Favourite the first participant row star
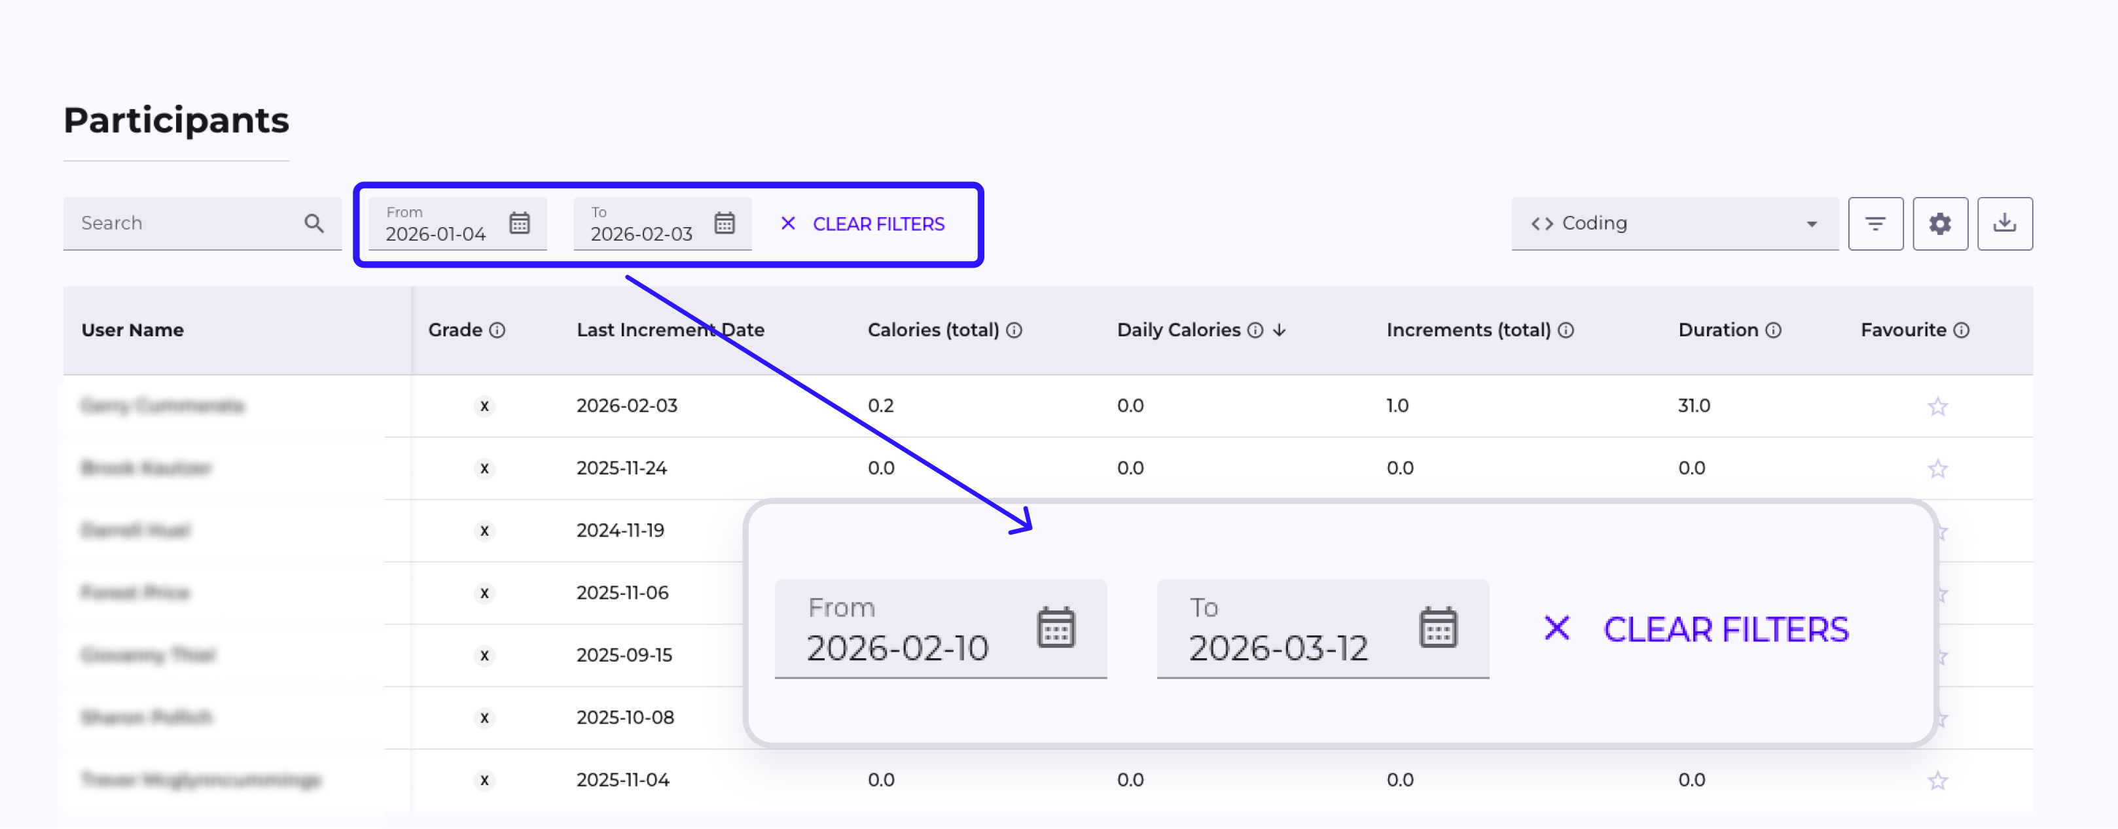This screenshot has width=2118, height=829. click(1937, 407)
